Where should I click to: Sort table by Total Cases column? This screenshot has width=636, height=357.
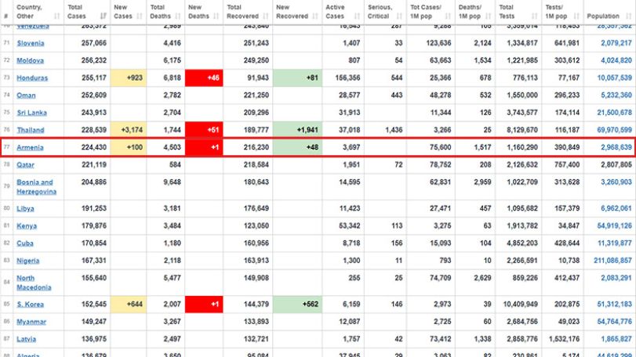pos(87,12)
